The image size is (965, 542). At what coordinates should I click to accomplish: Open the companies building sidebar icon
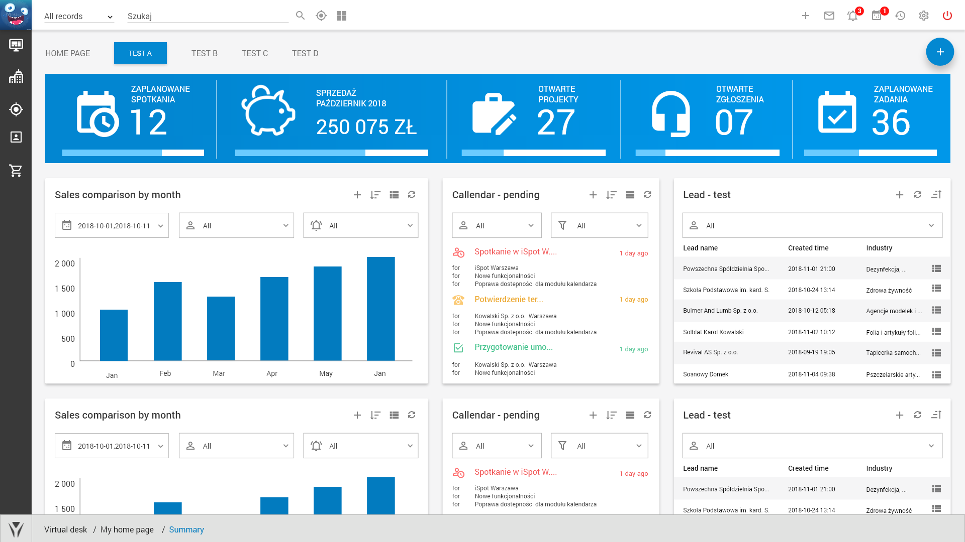coord(16,77)
